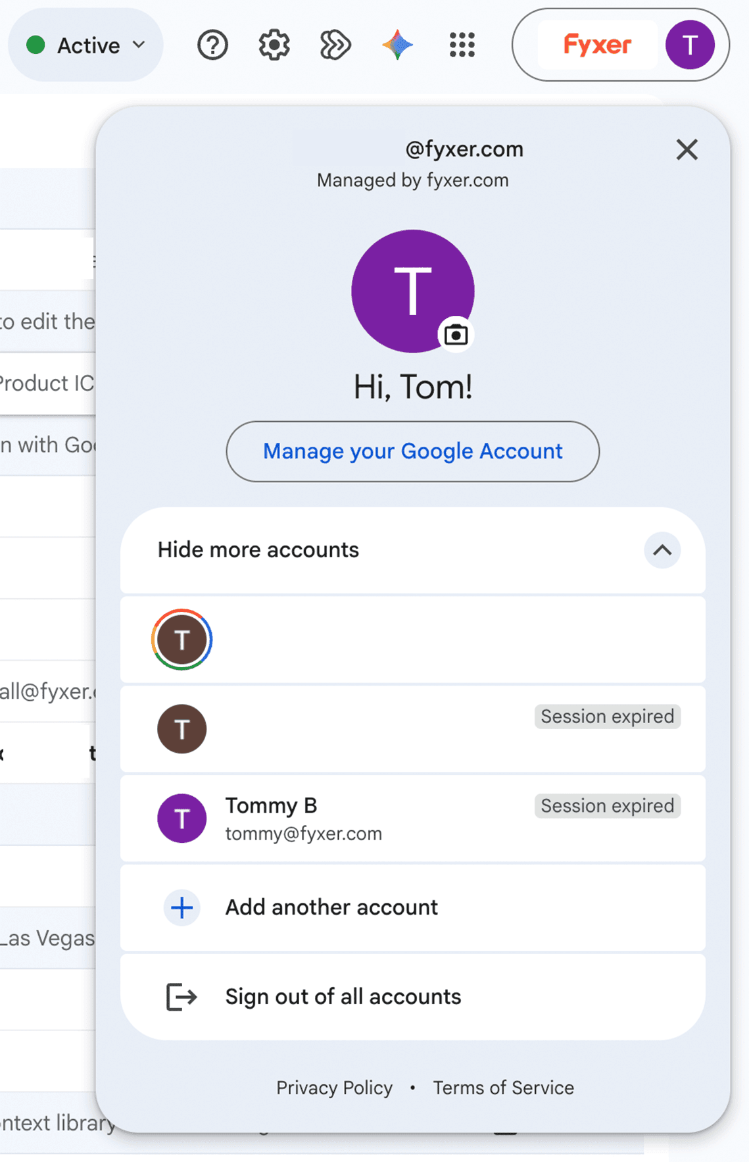Click the double-arrow integration icon in header

[335, 45]
